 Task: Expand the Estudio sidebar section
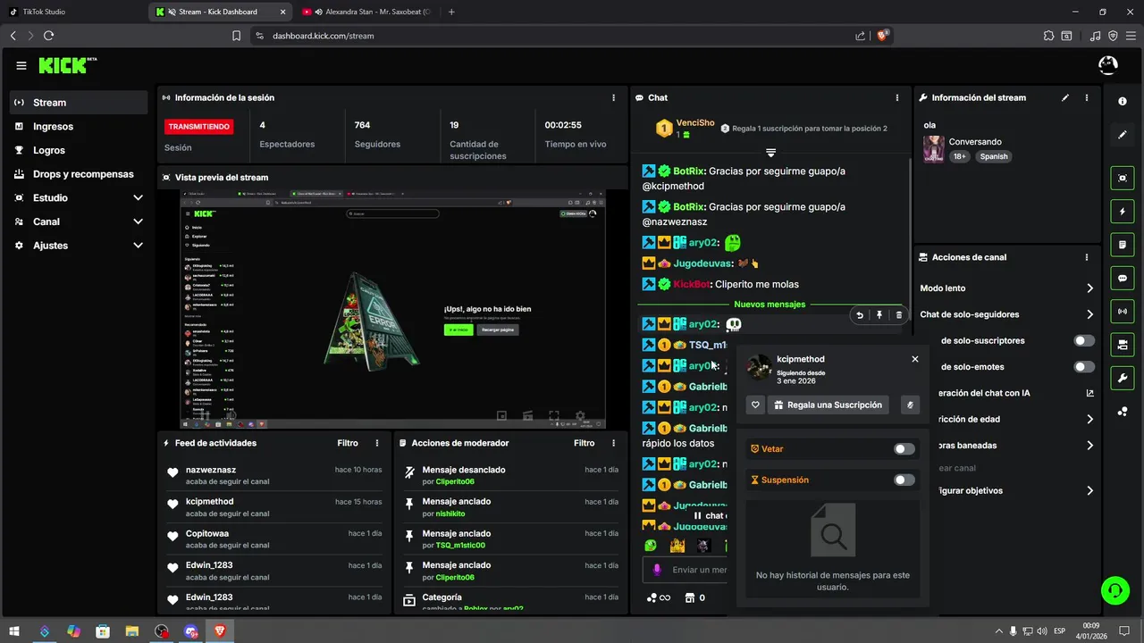pyautogui.click(x=138, y=197)
